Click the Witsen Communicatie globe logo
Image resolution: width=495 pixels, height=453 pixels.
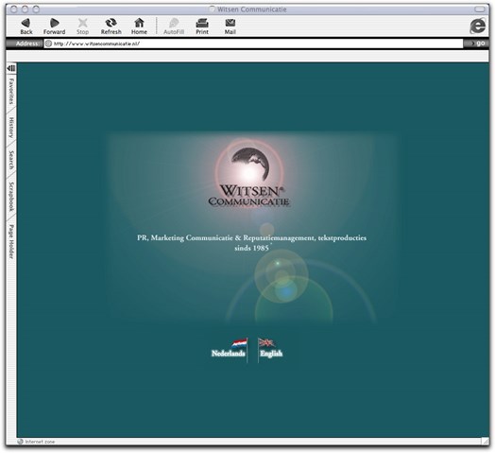coord(248,176)
